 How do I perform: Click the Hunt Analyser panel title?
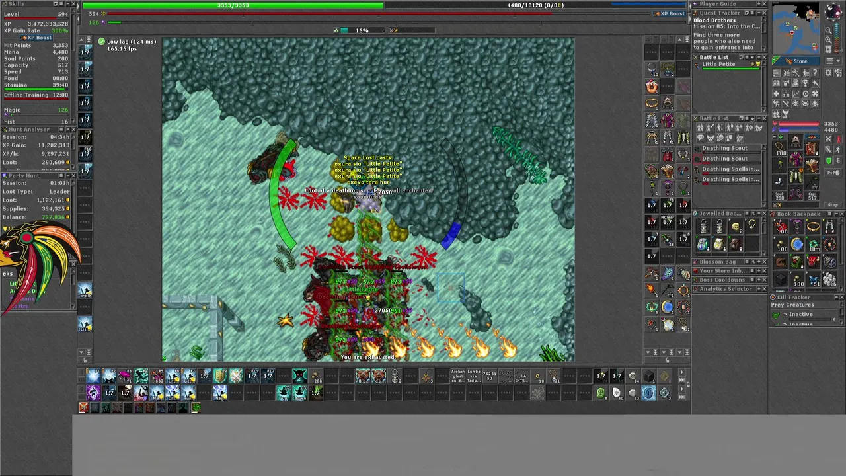click(29, 130)
